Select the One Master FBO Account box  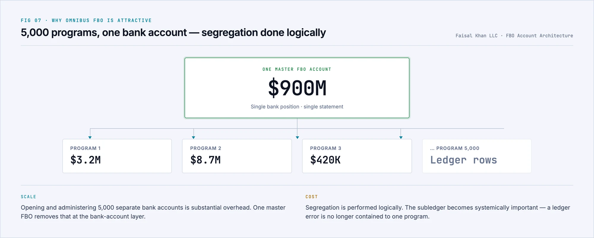click(297, 88)
